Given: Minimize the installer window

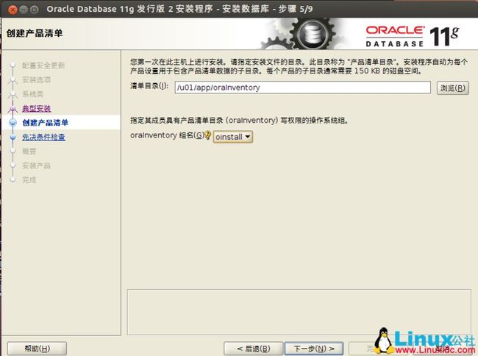Looking at the screenshot, I should tap(24, 10).
